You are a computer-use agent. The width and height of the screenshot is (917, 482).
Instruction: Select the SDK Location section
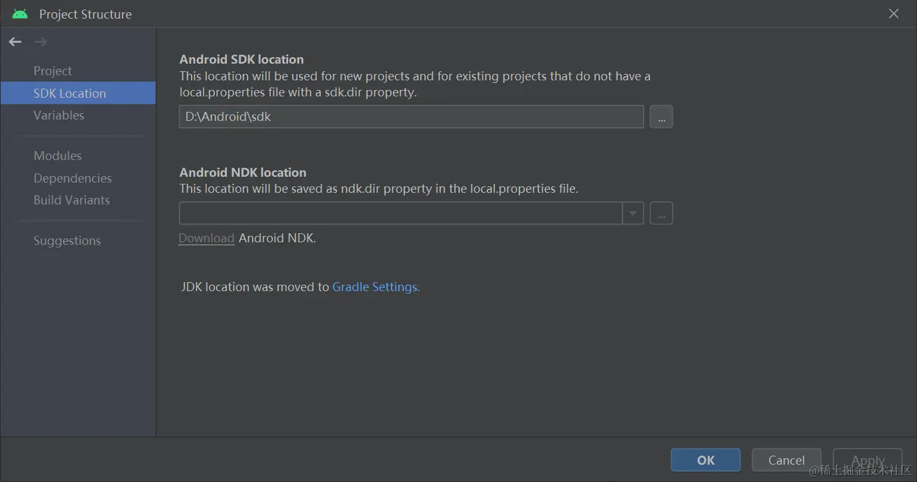coord(78,93)
